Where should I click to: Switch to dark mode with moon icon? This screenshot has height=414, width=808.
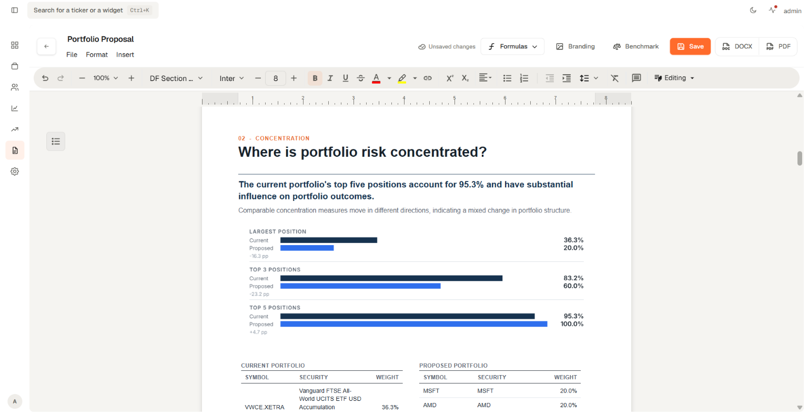click(x=753, y=10)
